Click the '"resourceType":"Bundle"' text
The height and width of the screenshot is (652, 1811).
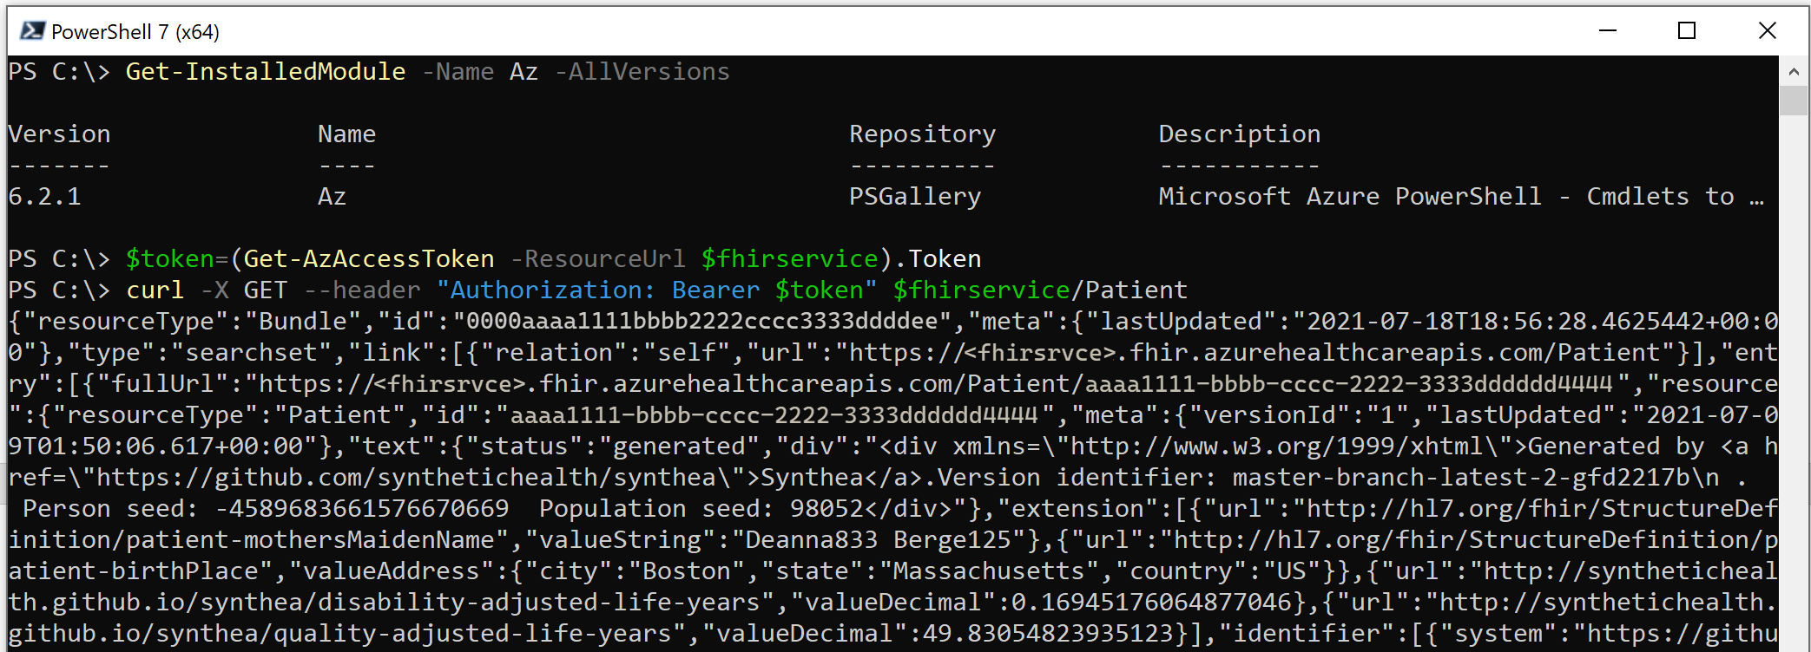(x=186, y=322)
